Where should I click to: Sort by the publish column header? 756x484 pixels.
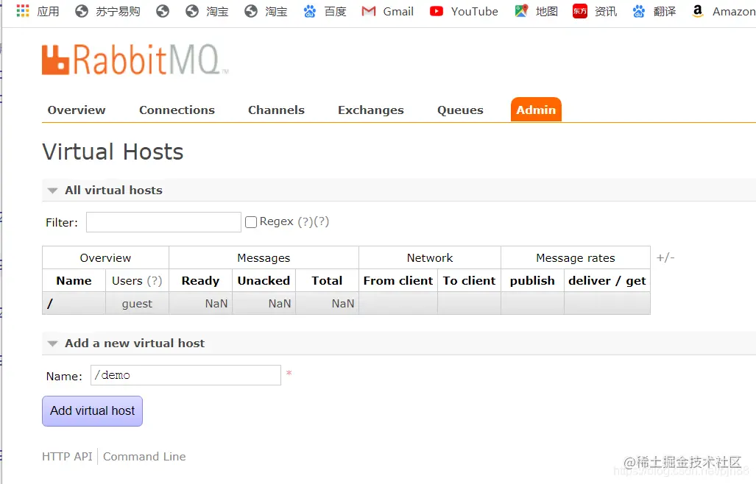click(532, 281)
